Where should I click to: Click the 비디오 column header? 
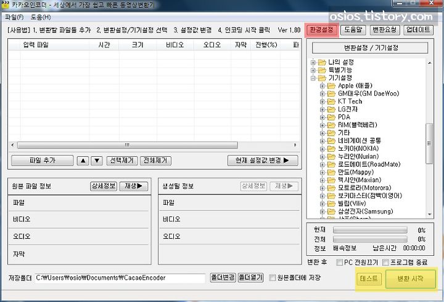[175, 45]
